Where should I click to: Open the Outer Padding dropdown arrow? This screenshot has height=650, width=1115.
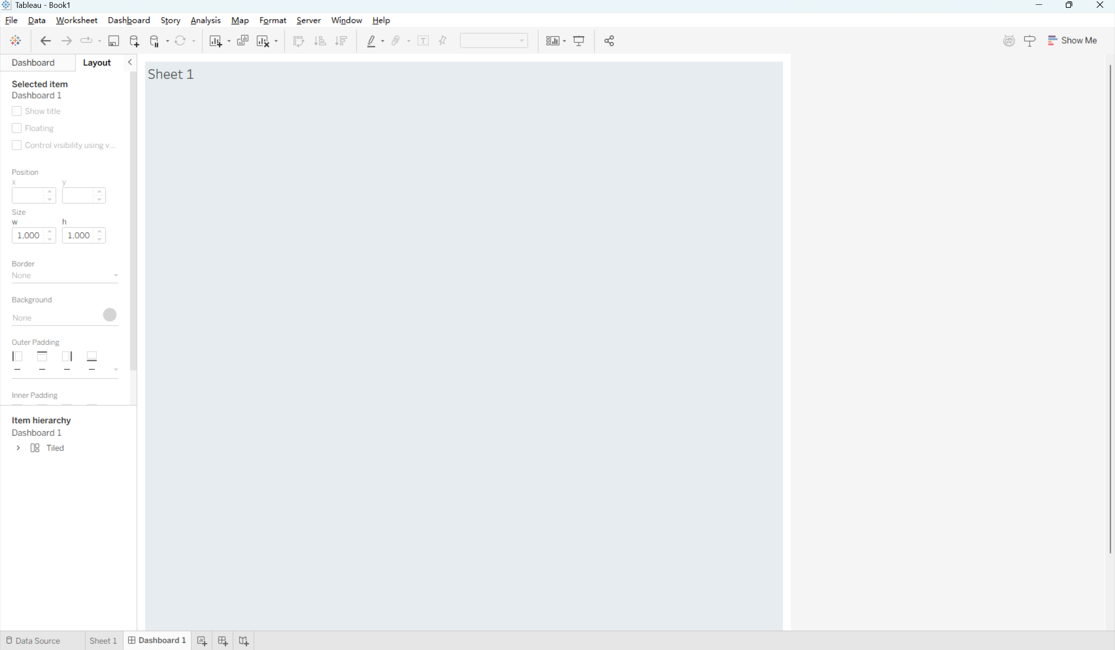[x=116, y=369]
